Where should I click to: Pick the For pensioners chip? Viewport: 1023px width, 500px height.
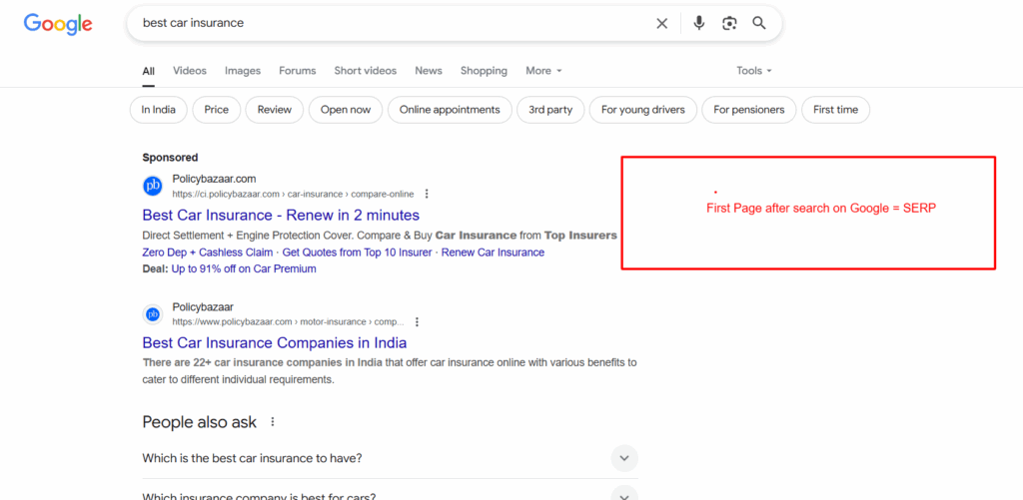tap(749, 110)
